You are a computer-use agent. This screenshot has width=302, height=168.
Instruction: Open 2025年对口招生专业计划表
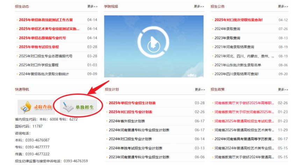131,112
